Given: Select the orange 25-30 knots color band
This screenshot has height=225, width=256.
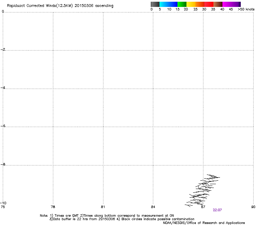Looking at the screenshot, I should pos(200,4).
